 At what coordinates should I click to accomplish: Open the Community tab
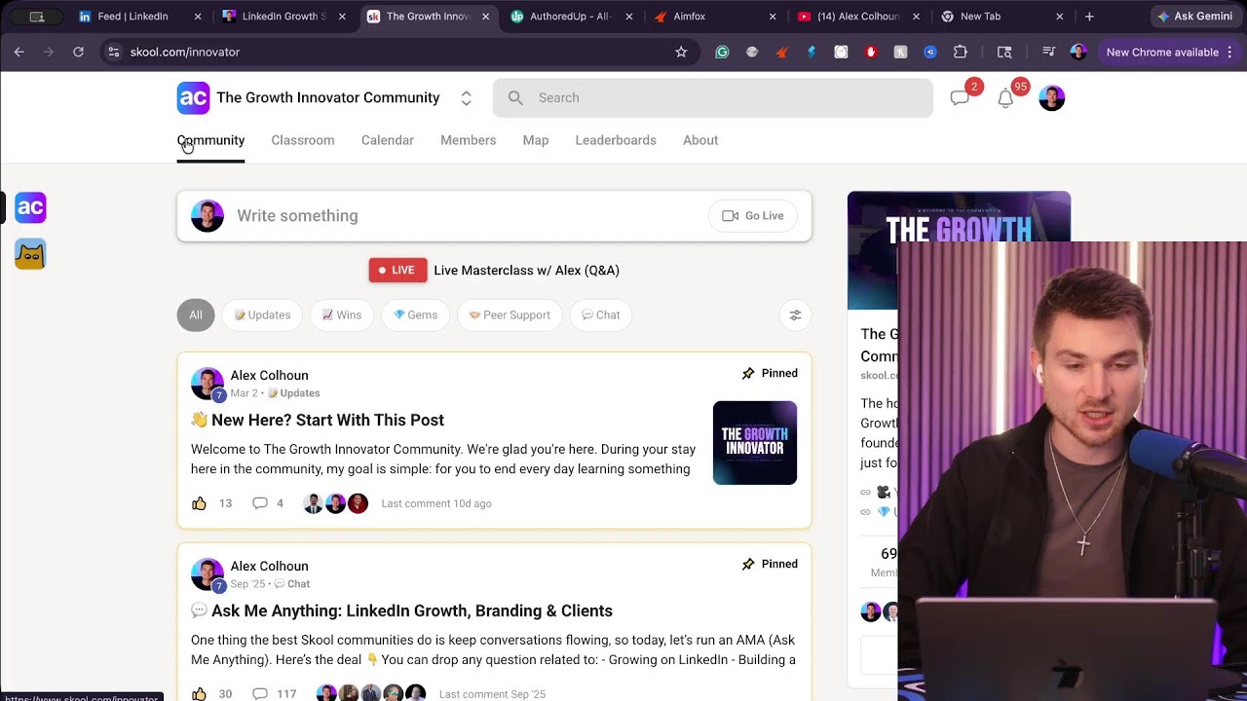(210, 140)
